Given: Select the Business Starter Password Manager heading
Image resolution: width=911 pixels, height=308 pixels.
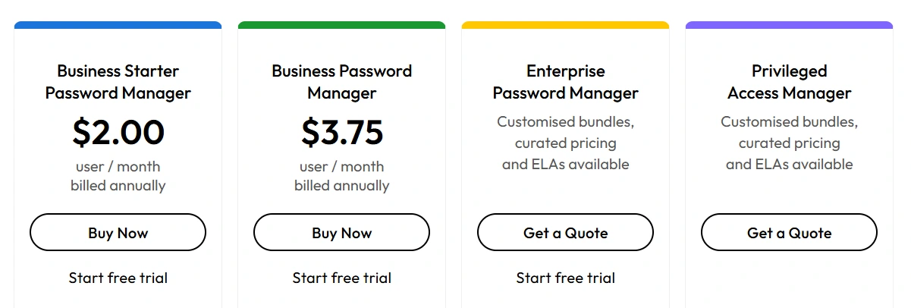Looking at the screenshot, I should click(118, 82).
